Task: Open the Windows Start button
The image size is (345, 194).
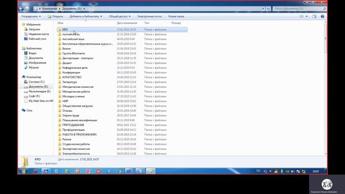Action: (23, 171)
